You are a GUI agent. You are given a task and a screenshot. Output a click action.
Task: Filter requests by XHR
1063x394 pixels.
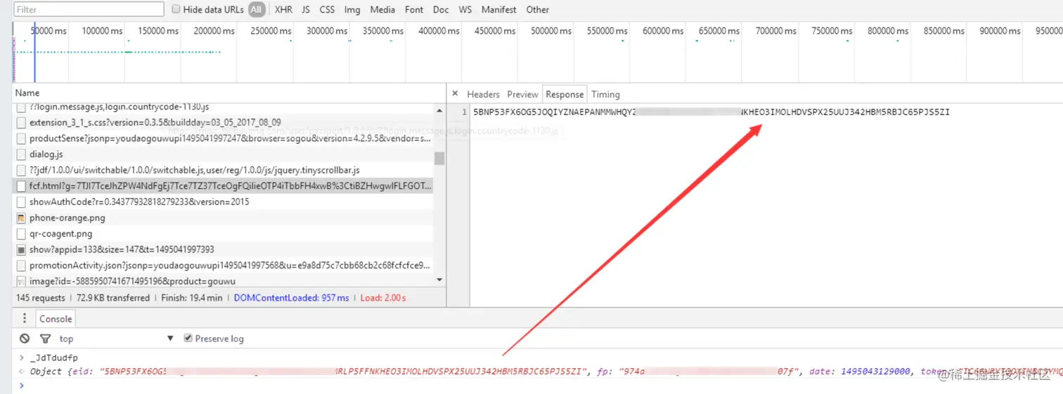(x=283, y=10)
